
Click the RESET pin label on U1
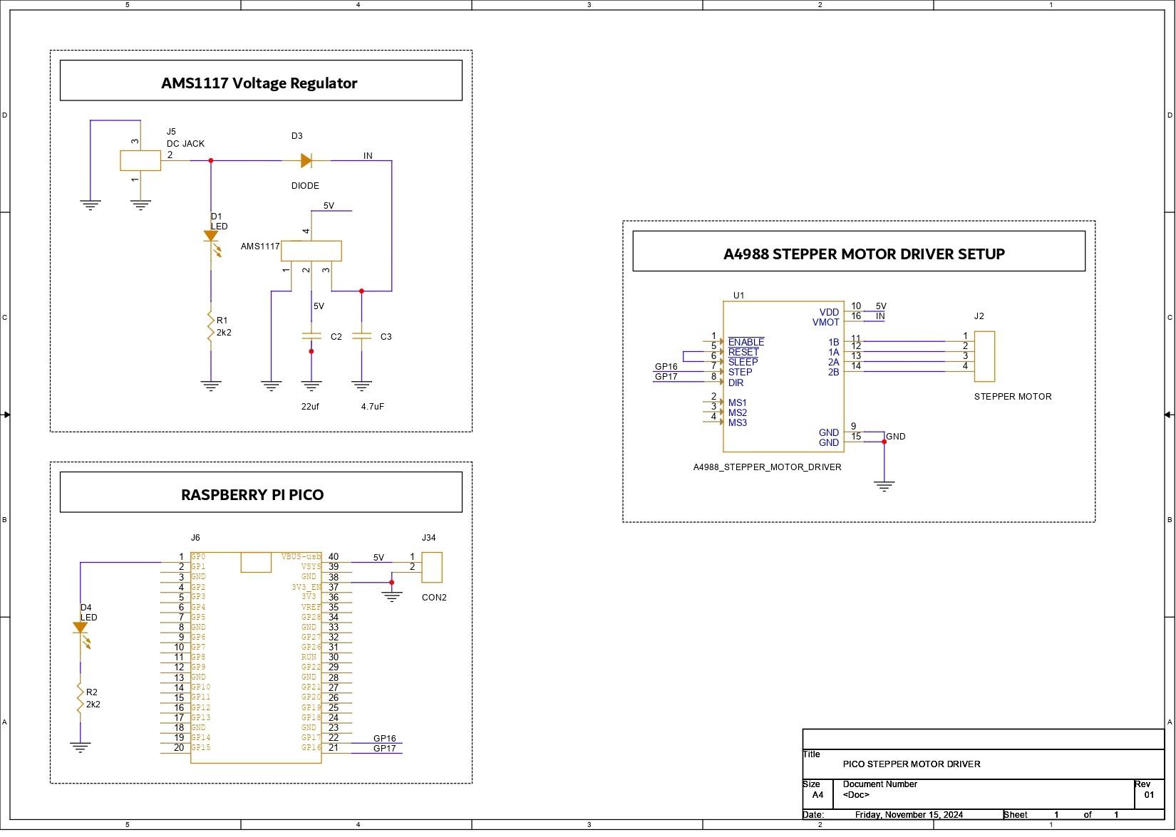click(743, 352)
